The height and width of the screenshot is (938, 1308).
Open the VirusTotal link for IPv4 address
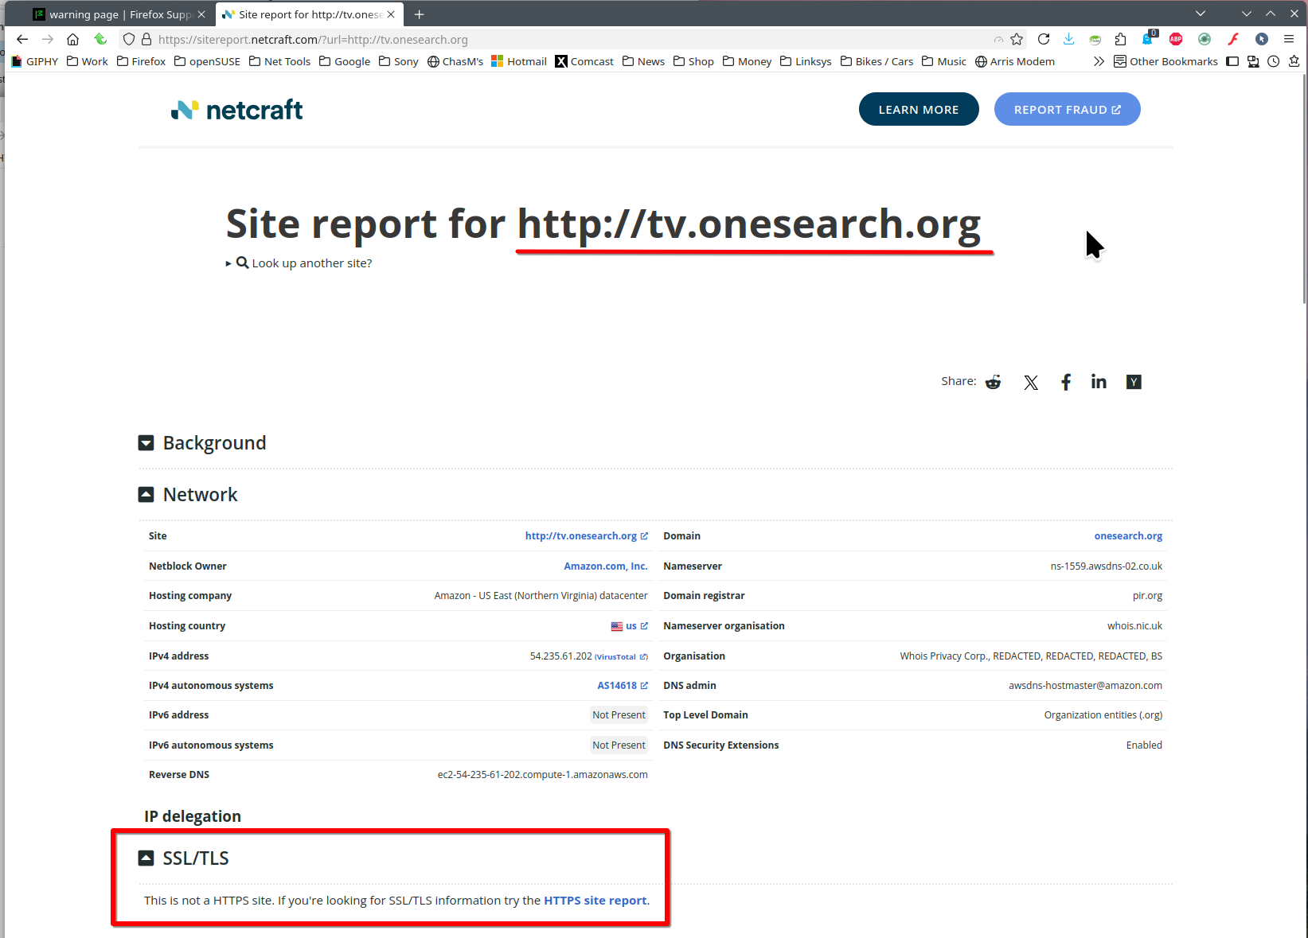click(621, 657)
